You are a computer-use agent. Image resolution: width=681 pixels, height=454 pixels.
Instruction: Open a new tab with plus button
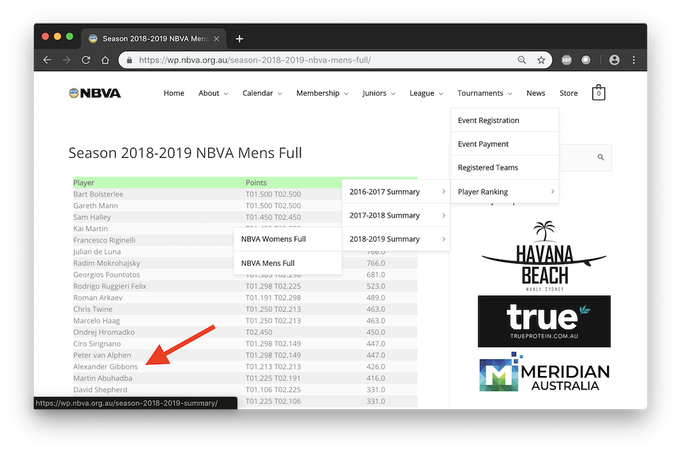click(239, 39)
